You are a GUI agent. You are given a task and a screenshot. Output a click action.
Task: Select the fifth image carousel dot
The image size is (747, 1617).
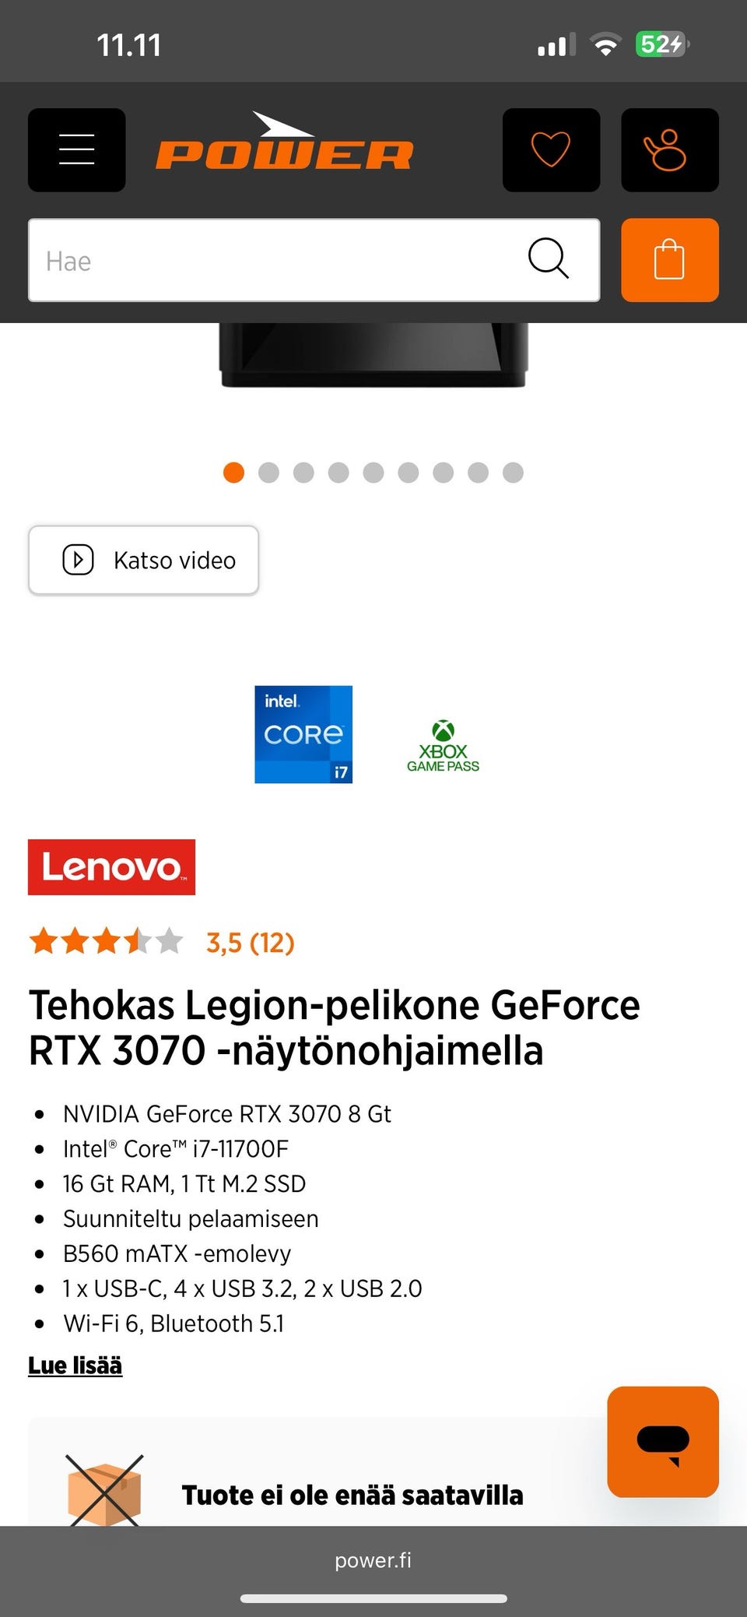[373, 473]
